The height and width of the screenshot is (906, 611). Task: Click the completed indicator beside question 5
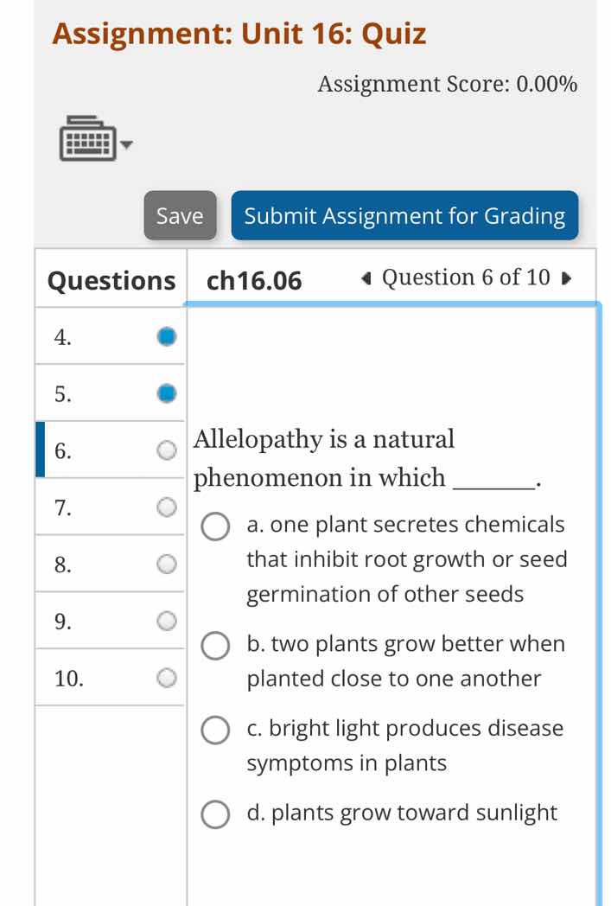[x=165, y=392]
